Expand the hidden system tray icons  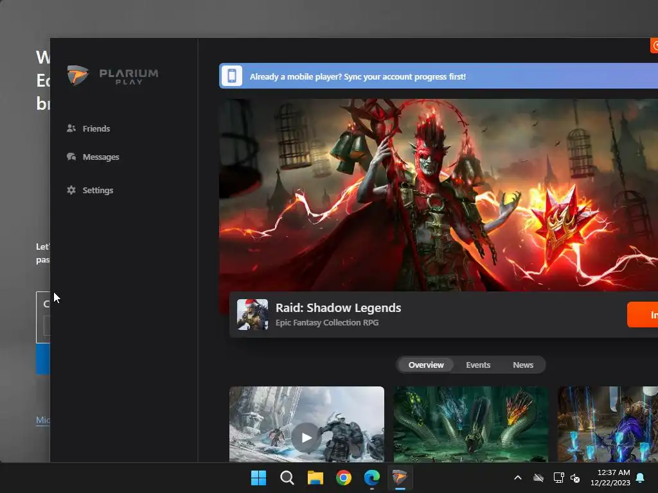pos(518,478)
